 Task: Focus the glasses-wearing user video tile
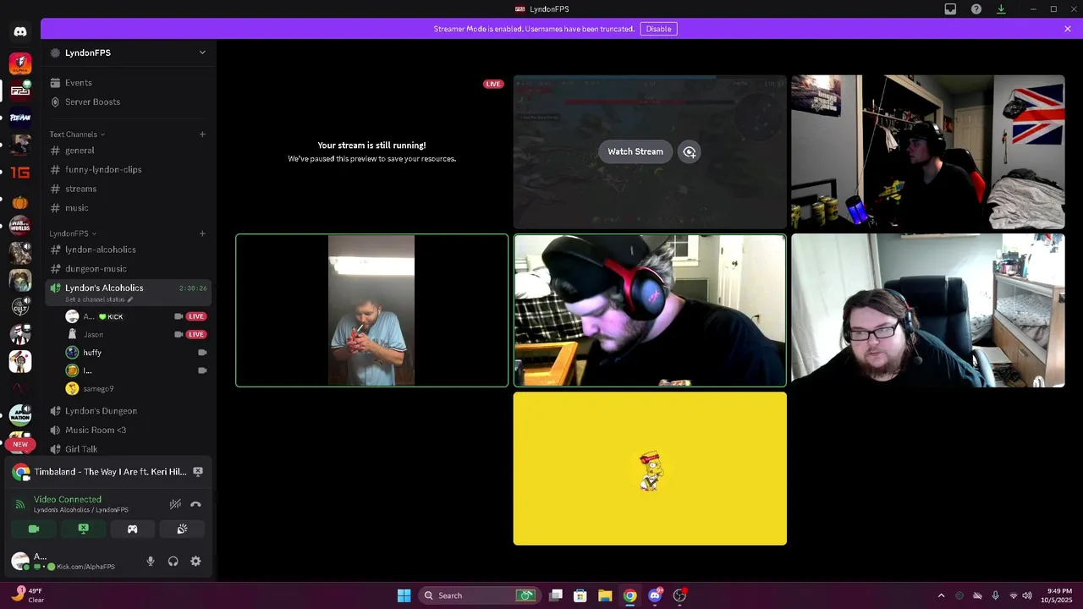point(928,310)
